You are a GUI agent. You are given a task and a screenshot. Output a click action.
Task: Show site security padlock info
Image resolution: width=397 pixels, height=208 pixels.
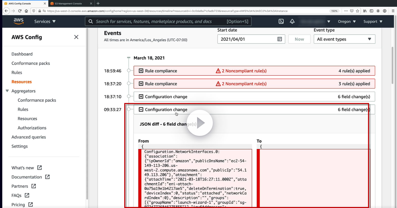[x=40, y=11]
